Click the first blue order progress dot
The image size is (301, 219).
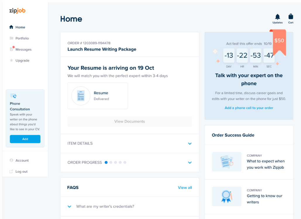tap(106, 162)
